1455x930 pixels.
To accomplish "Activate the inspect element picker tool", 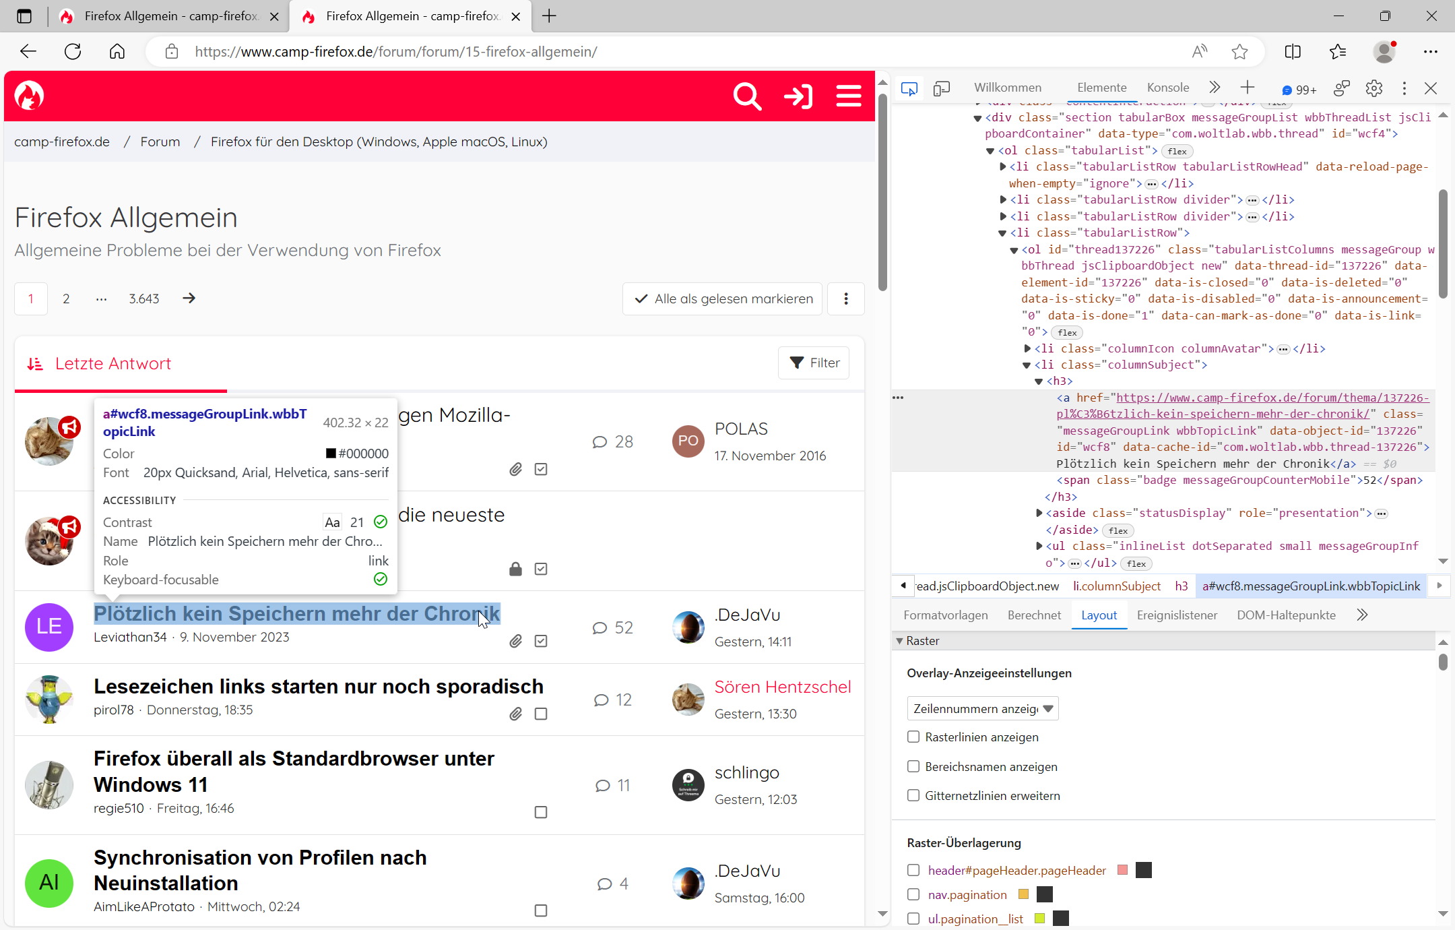I will click(x=909, y=88).
